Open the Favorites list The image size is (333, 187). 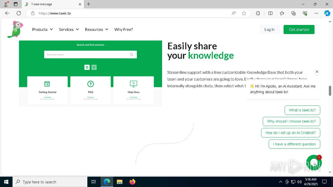coord(282,13)
